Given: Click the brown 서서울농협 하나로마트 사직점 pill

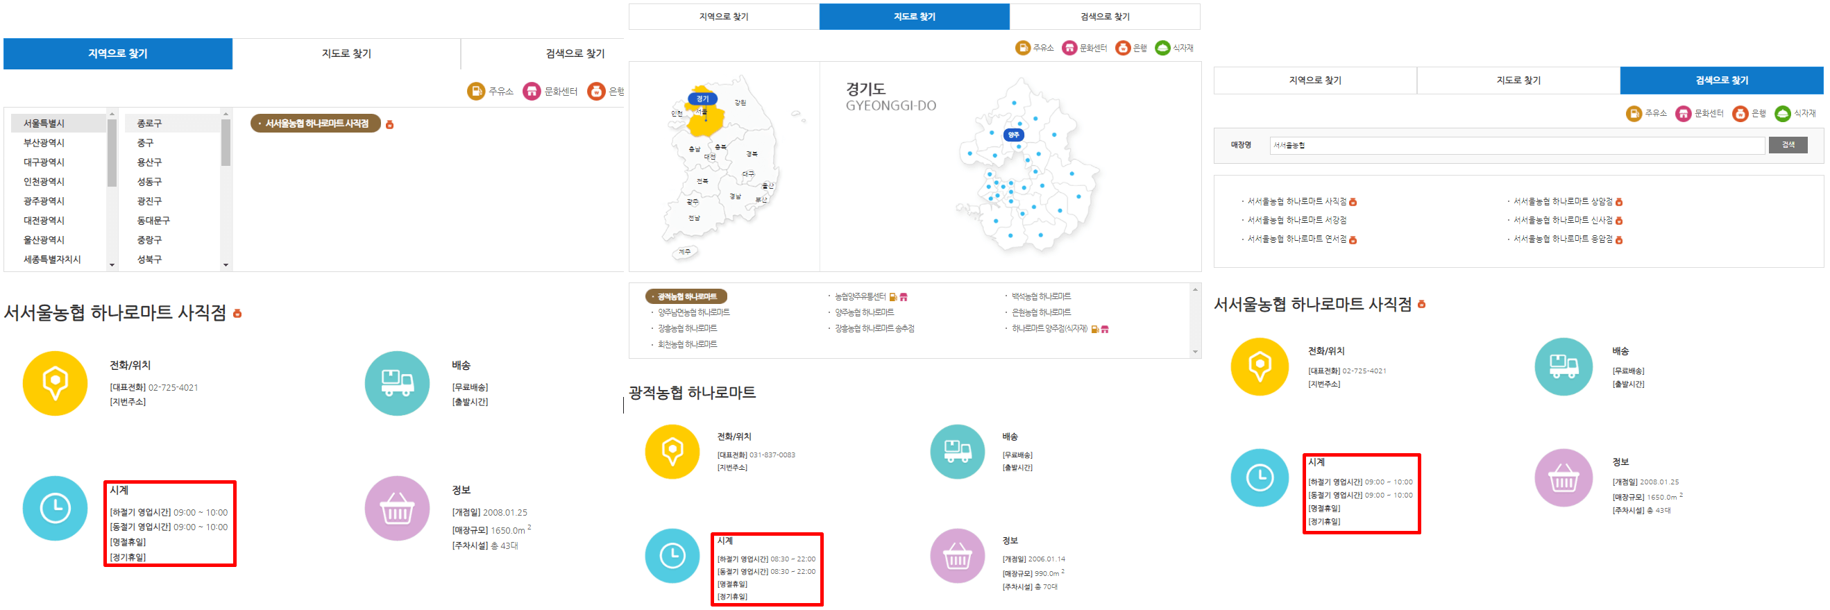Looking at the screenshot, I should (316, 124).
